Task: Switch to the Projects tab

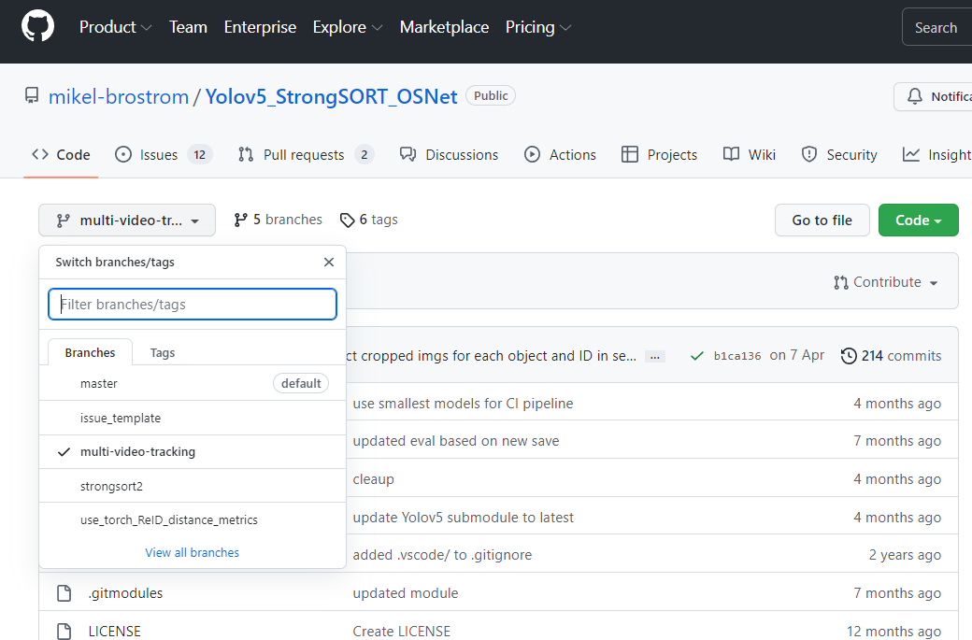Action: [659, 155]
